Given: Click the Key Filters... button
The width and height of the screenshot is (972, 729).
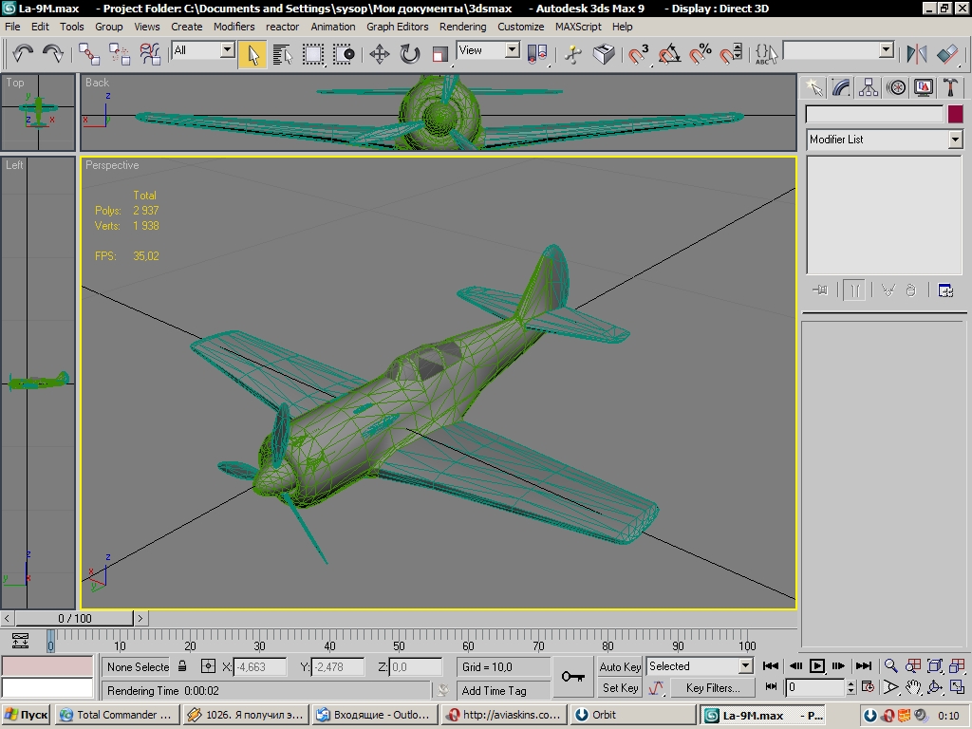Looking at the screenshot, I should 711,688.
